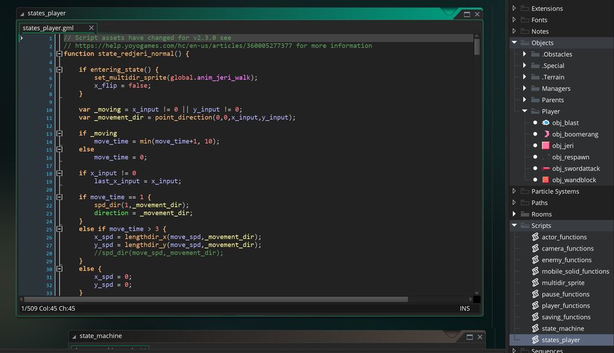Click the state_machine script icon

click(535, 328)
